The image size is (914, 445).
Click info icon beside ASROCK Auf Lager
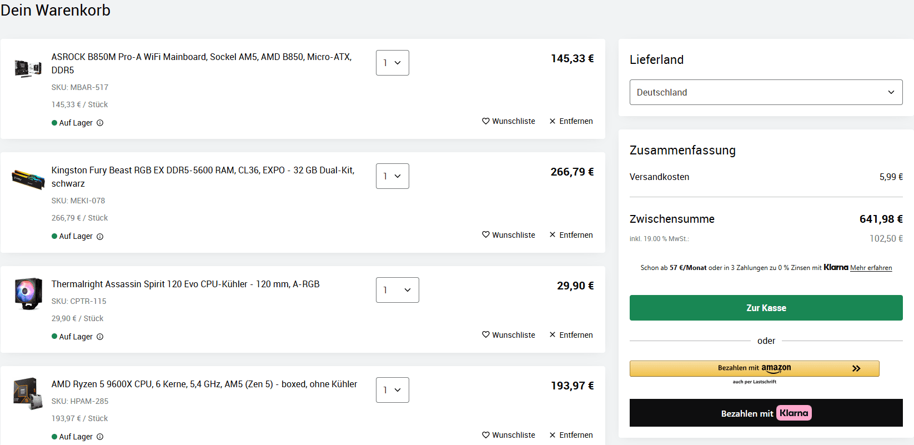coord(100,123)
